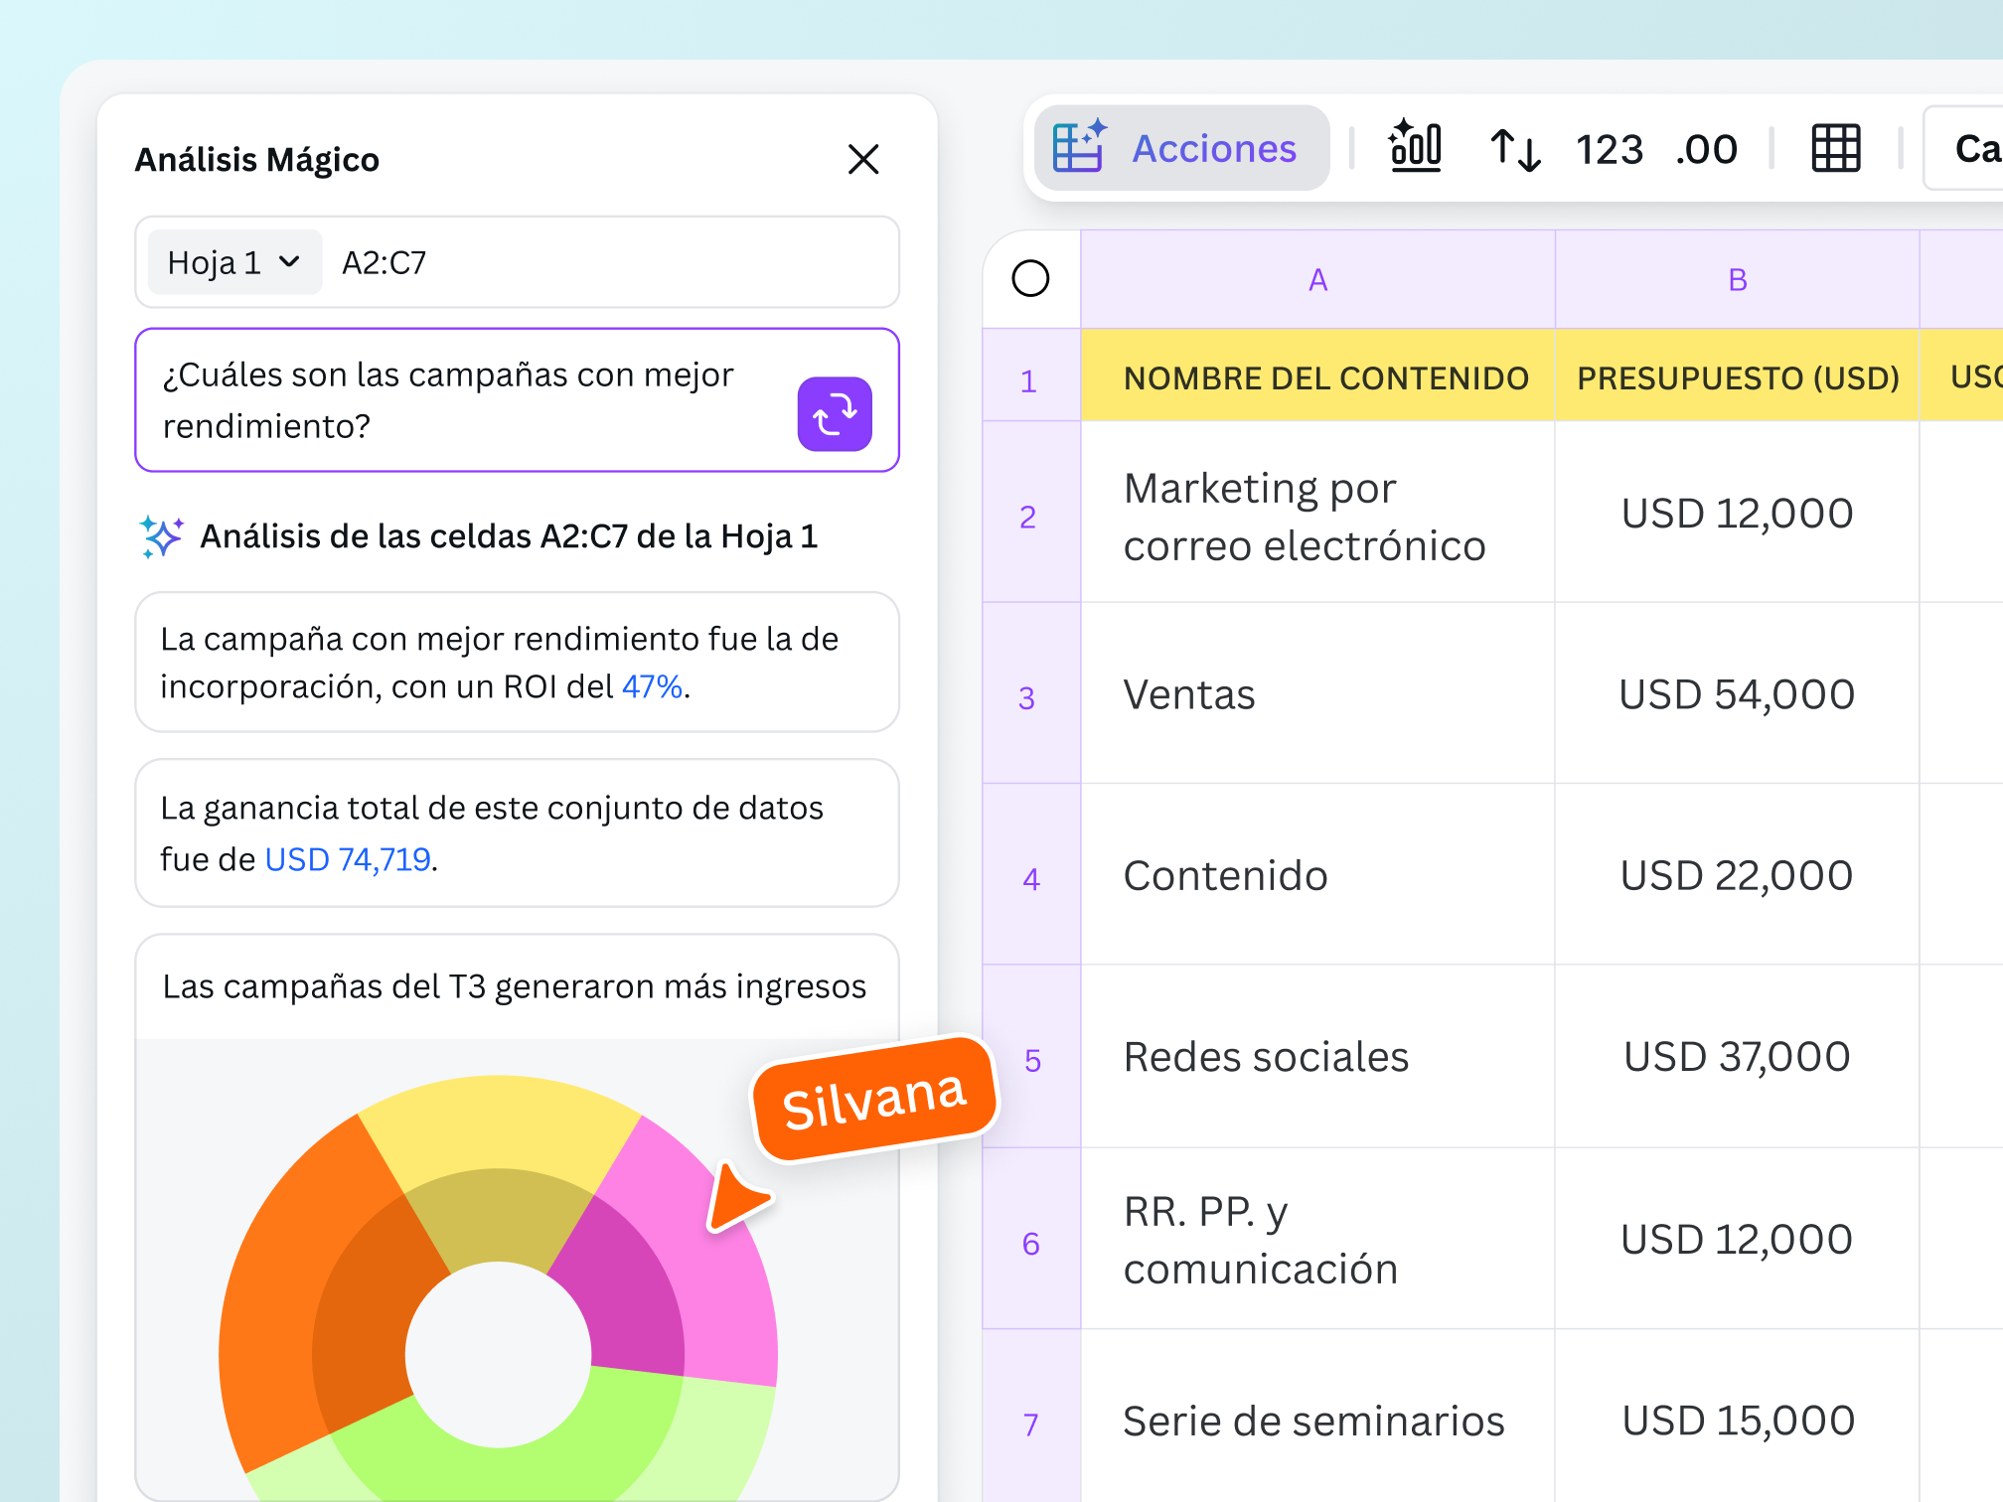Click the USD 74,719 link

pos(348,859)
